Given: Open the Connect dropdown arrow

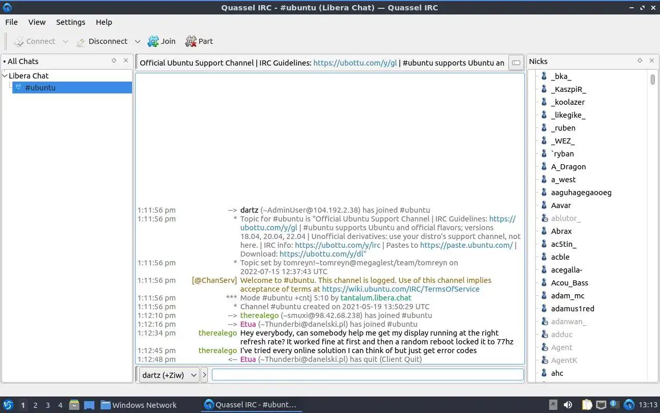Looking at the screenshot, I should click(x=65, y=41).
